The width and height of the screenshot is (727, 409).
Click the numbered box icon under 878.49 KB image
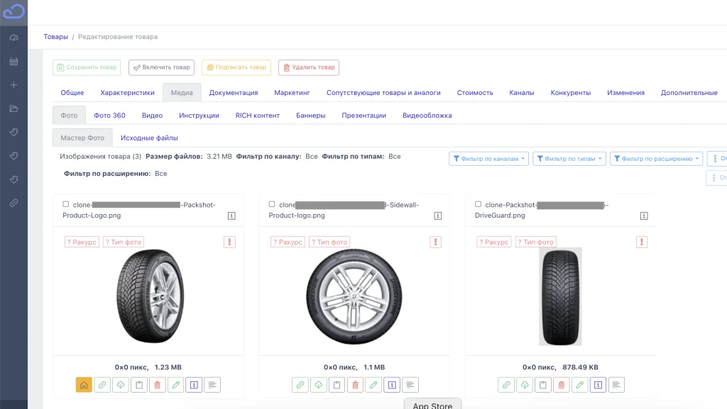coord(598,385)
